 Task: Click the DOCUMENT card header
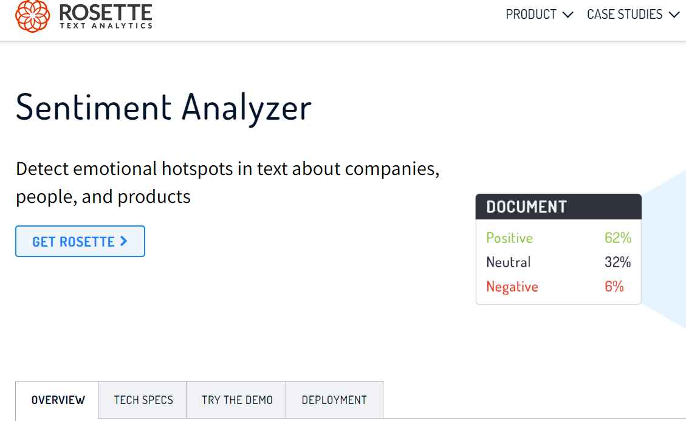[558, 207]
